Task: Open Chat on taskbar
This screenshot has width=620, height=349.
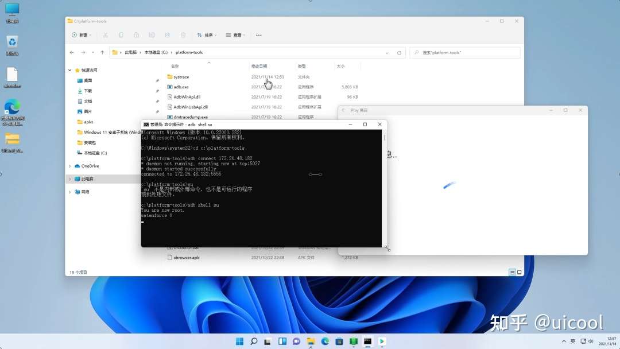Action: [297, 341]
